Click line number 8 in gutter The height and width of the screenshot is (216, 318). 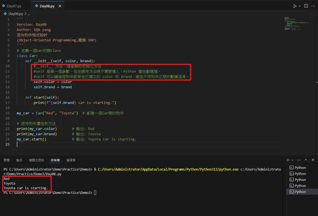(9, 56)
